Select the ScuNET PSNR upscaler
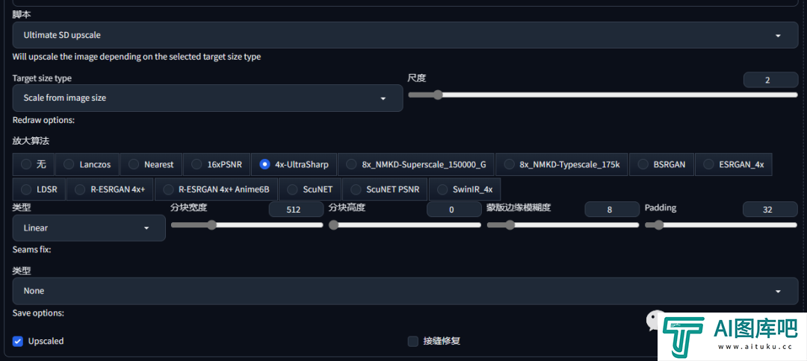 (x=385, y=189)
